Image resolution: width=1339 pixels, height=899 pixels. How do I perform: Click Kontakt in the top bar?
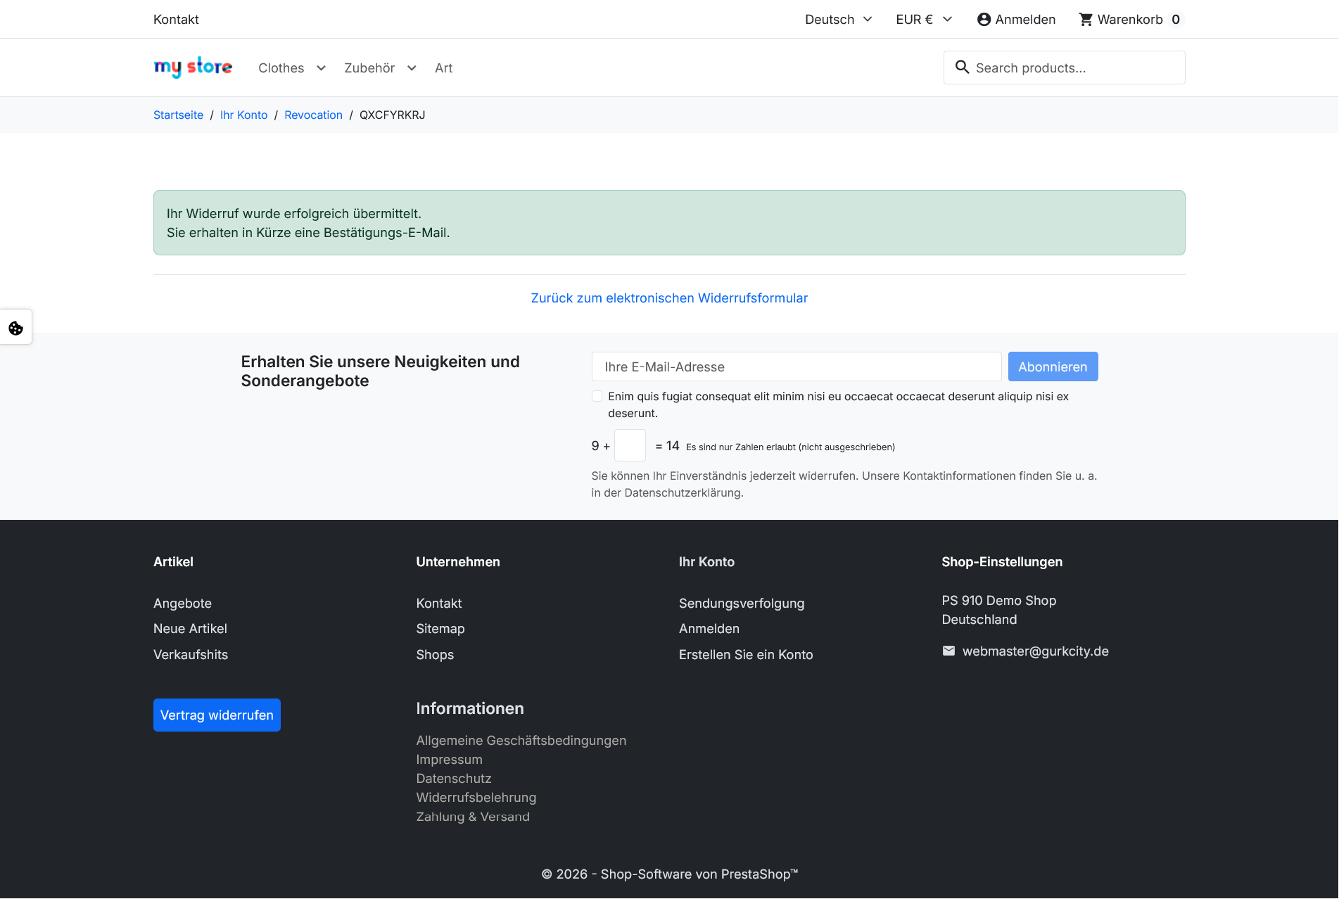176,20
